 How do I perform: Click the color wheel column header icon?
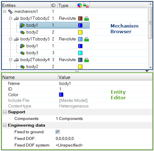click(80, 5)
